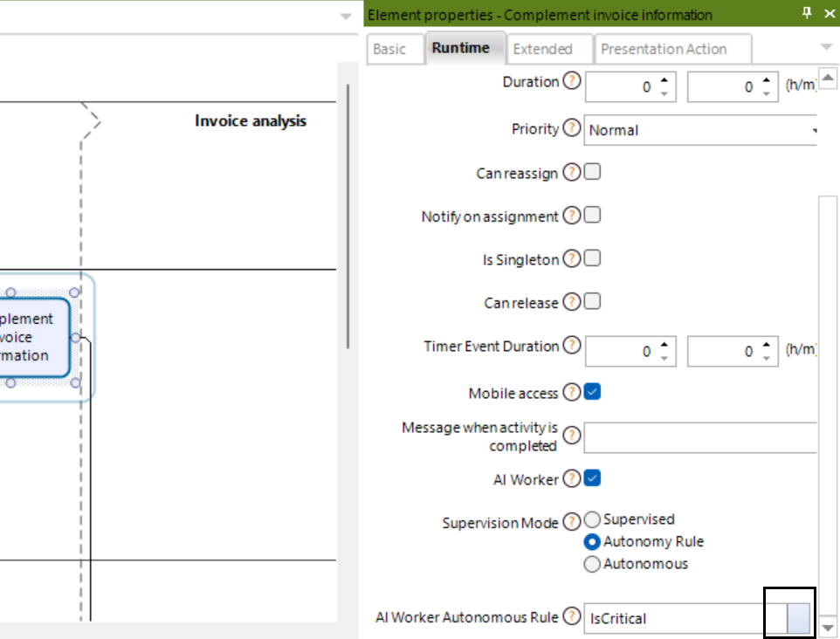Screen dimensions: 840x639
Task: Open the IsCritical rule selector button
Action: [798, 618]
